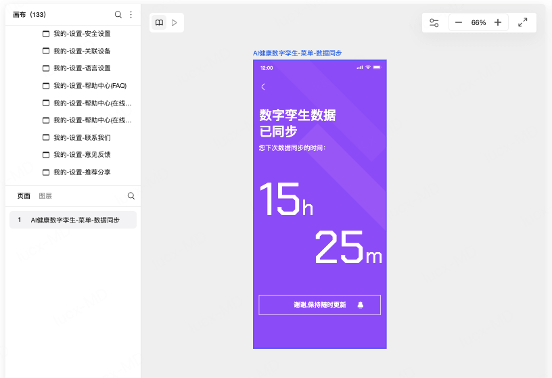The width and height of the screenshot is (552, 378).
Task: Click the 谢谢,保持随时更新 button
Action: (320, 305)
